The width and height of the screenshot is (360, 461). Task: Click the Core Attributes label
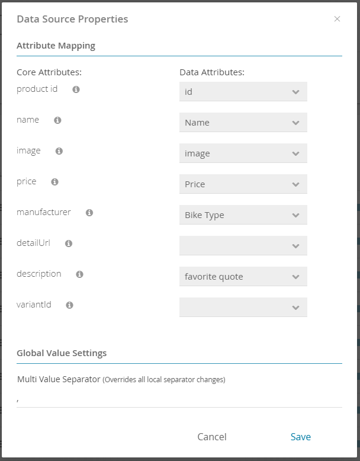click(x=49, y=72)
